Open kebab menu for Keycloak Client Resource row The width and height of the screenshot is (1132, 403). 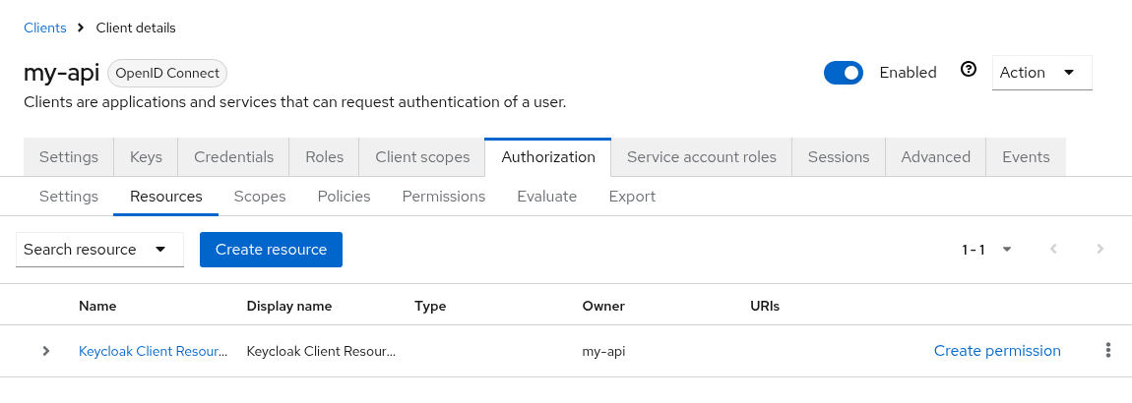point(1108,350)
